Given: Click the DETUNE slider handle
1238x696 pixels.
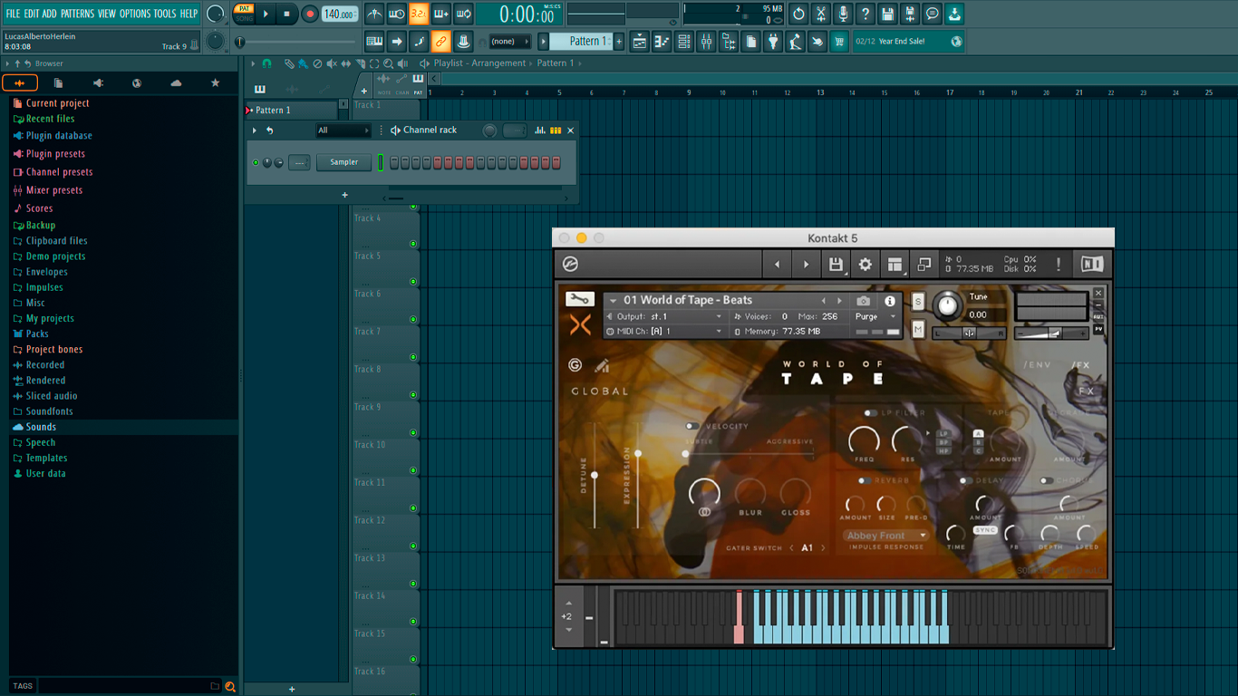Looking at the screenshot, I should click(x=595, y=475).
